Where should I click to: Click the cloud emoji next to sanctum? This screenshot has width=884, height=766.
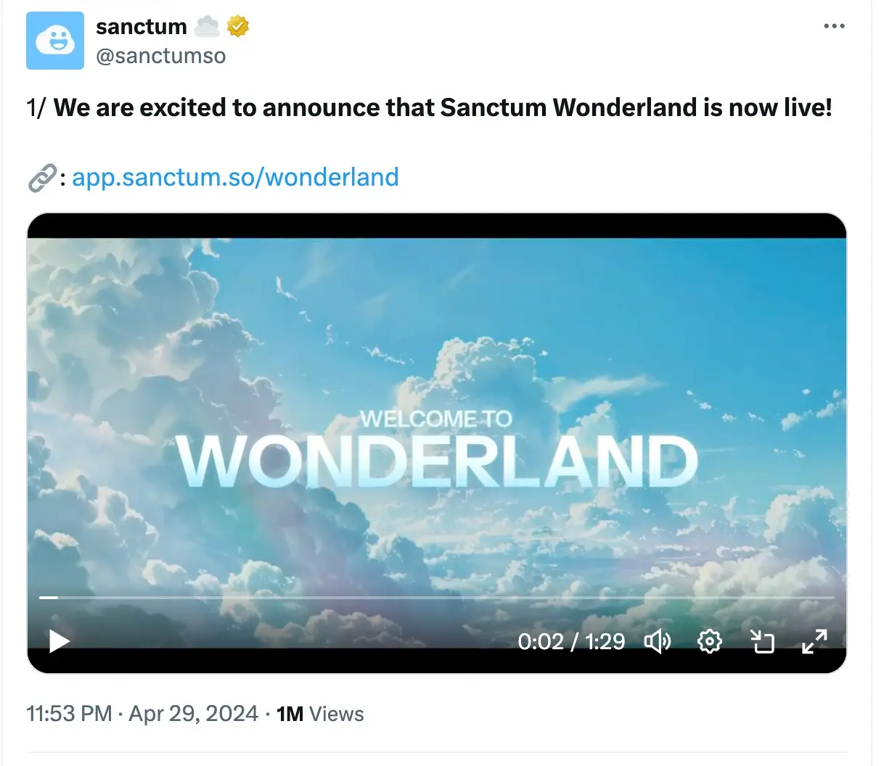pyautogui.click(x=207, y=26)
